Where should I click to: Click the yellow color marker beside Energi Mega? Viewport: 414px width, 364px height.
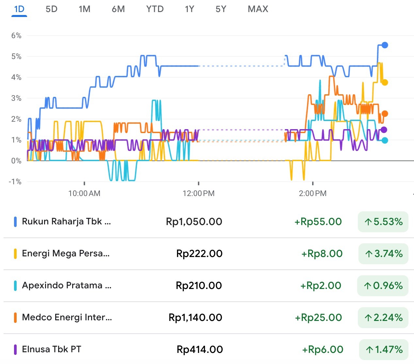click(x=15, y=254)
